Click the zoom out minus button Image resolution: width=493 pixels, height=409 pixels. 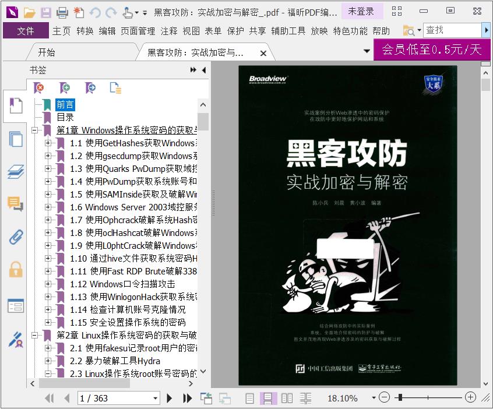(x=384, y=397)
